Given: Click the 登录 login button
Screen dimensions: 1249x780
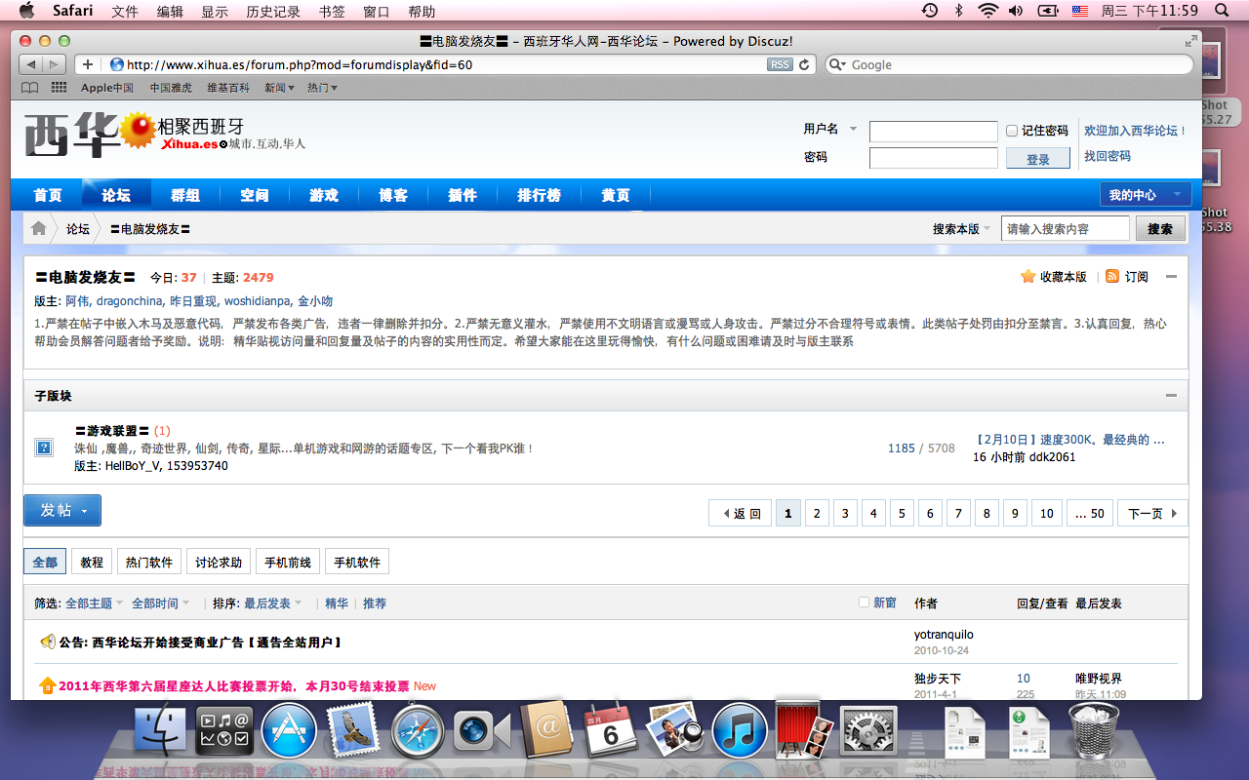Looking at the screenshot, I should 1037,157.
